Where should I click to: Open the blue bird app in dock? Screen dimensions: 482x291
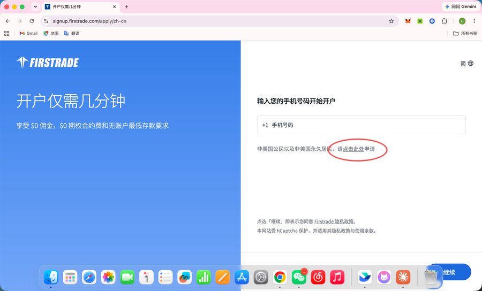365,278
